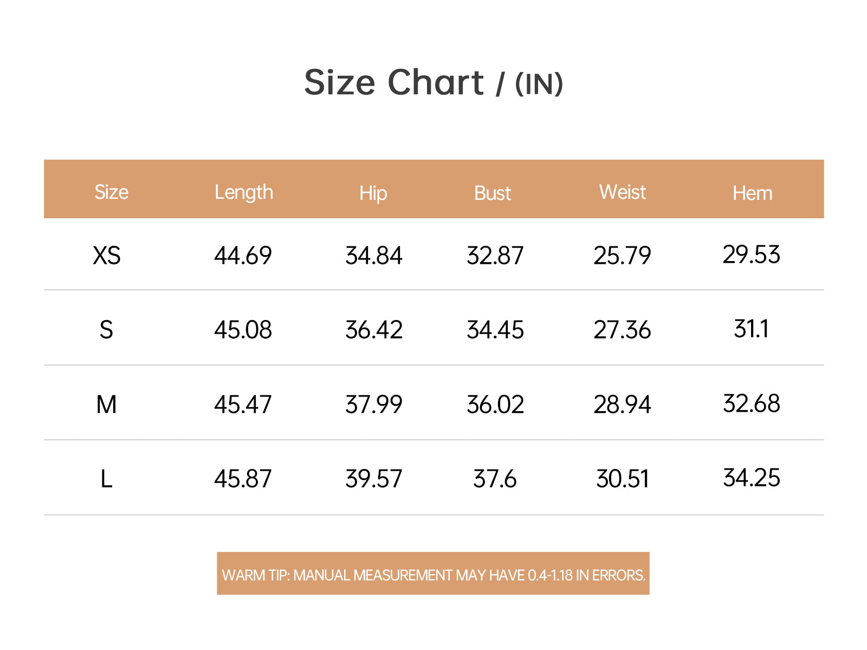The width and height of the screenshot is (867, 650).
Task: Select the M size row label
Action: pos(107,404)
